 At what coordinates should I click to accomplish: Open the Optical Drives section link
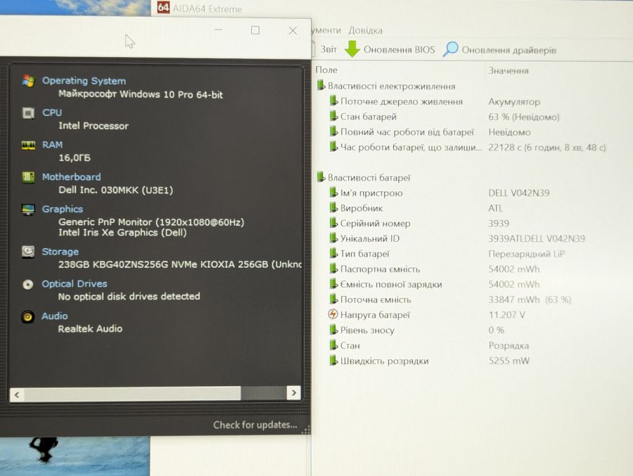click(x=75, y=284)
